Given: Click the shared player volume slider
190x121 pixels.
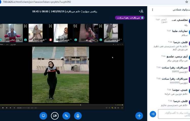Looking at the screenshot, I should [x=120, y=105].
